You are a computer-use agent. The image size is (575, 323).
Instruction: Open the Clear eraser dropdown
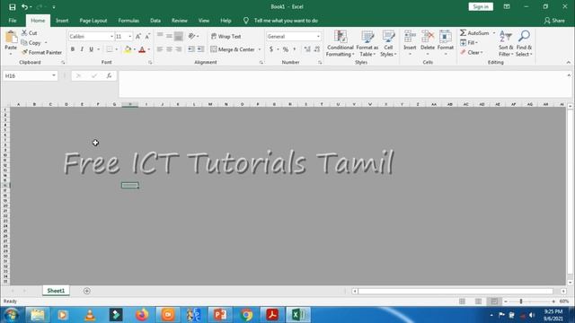pos(472,52)
